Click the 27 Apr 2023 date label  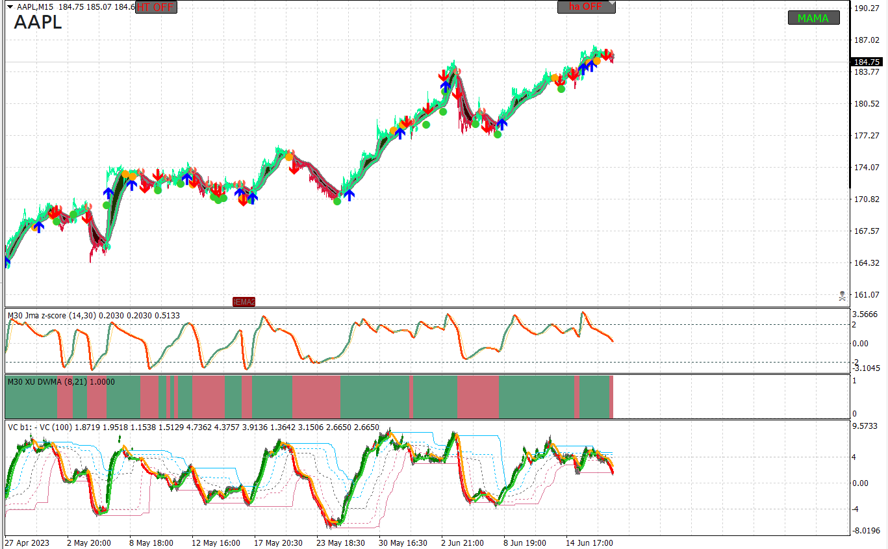[x=28, y=543]
